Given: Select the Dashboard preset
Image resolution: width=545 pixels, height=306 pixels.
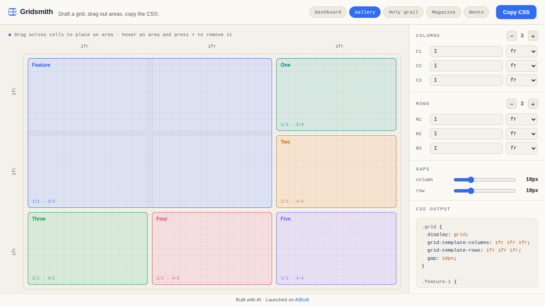Looking at the screenshot, I should click(328, 12).
